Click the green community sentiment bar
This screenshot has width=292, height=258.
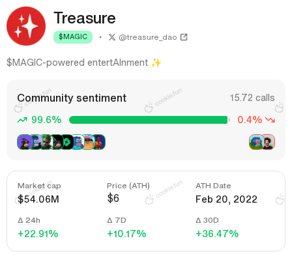point(149,120)
